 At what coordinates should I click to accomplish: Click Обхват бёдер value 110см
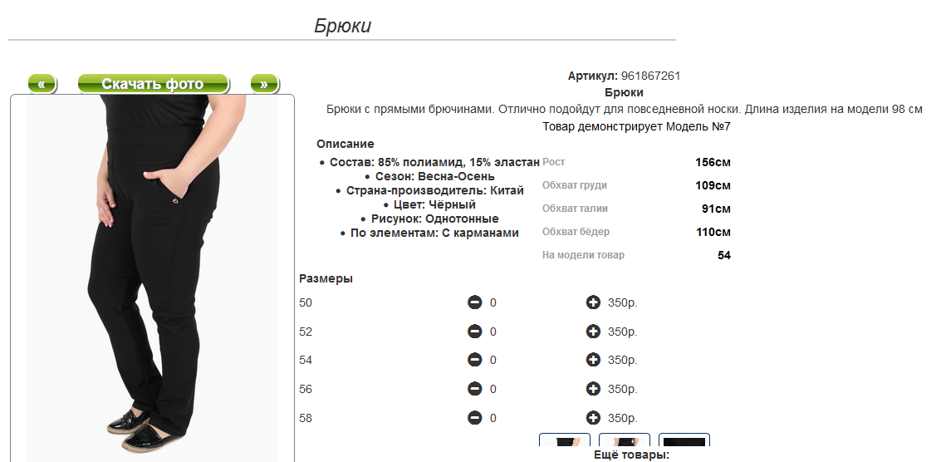pyautogui.click(x=713, y=232)
